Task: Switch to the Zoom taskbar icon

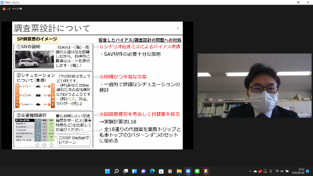Action: coord(188,171)
